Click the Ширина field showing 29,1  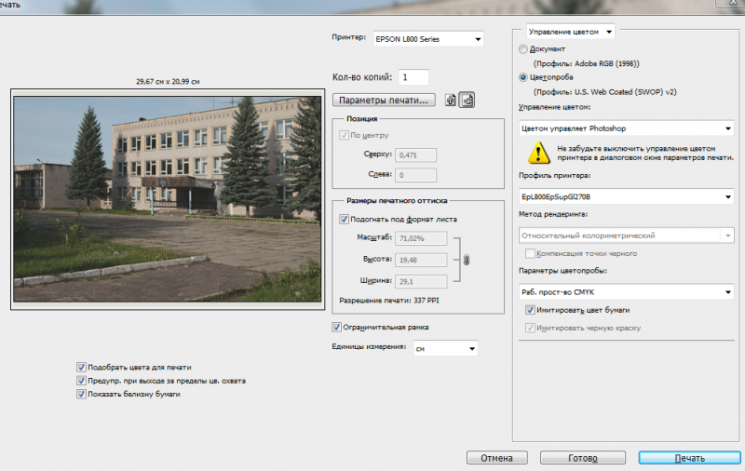[421, 281]
